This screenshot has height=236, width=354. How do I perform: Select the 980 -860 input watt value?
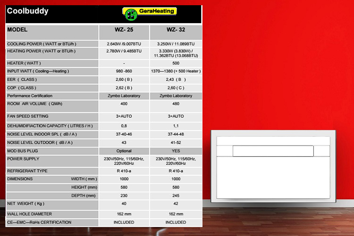124,71
